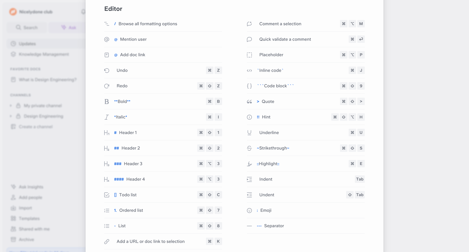Click Add people in the sidebar

point(27,198)
